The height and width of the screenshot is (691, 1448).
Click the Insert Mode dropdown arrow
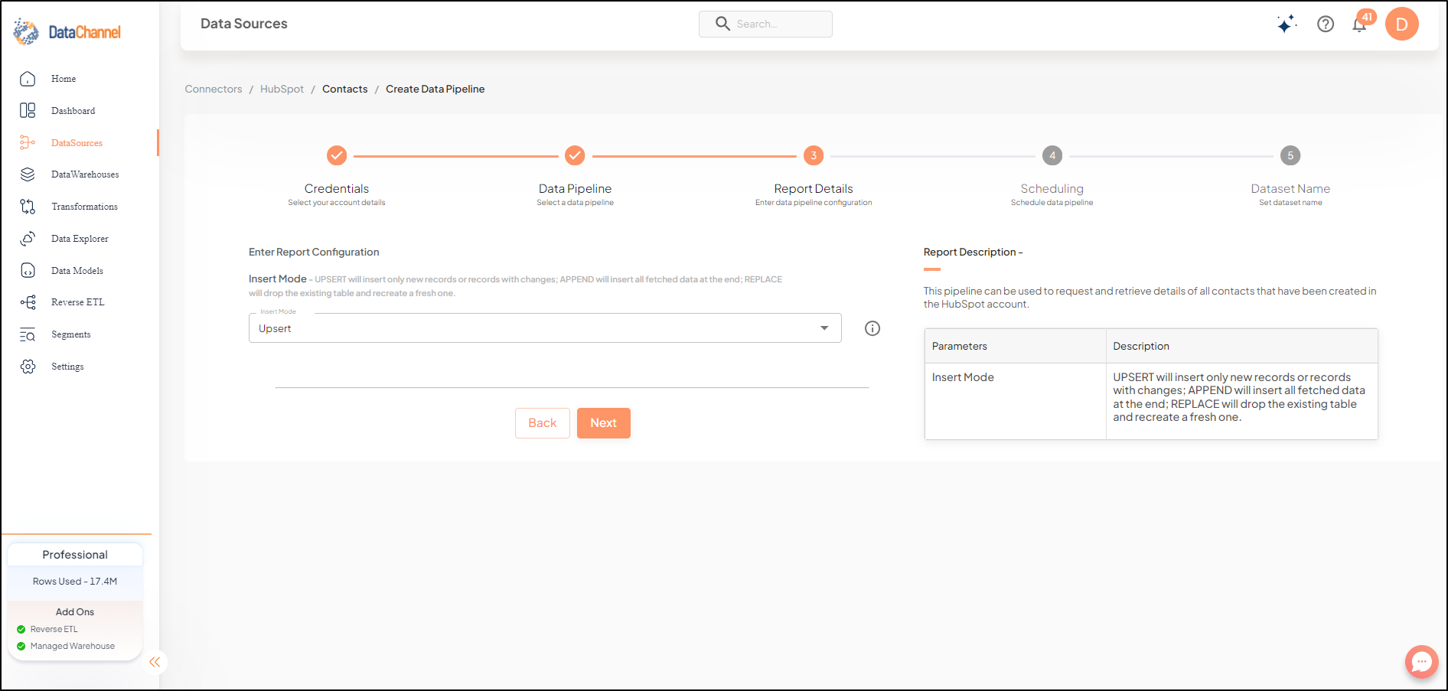[824, 328]
